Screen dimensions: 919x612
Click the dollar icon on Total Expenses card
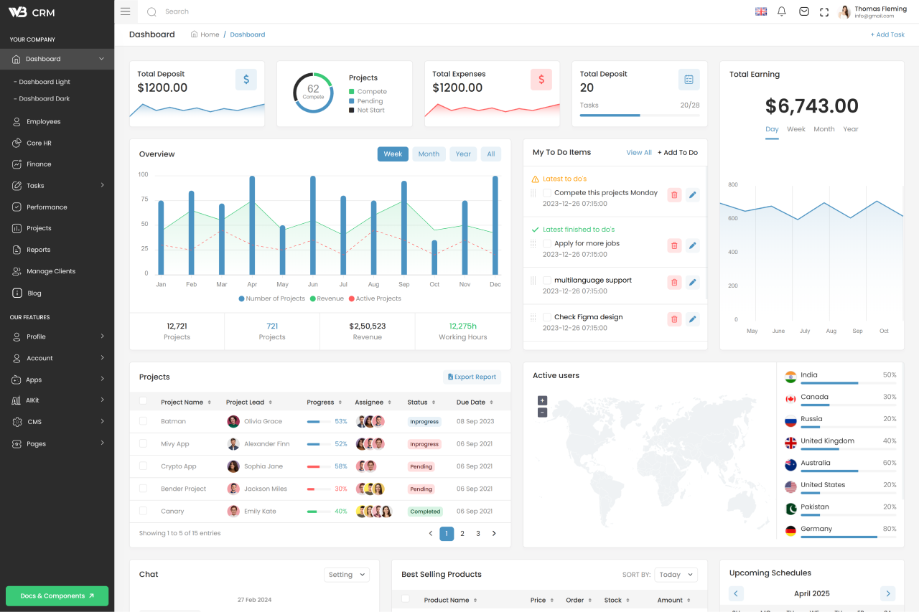click(541, 80)
